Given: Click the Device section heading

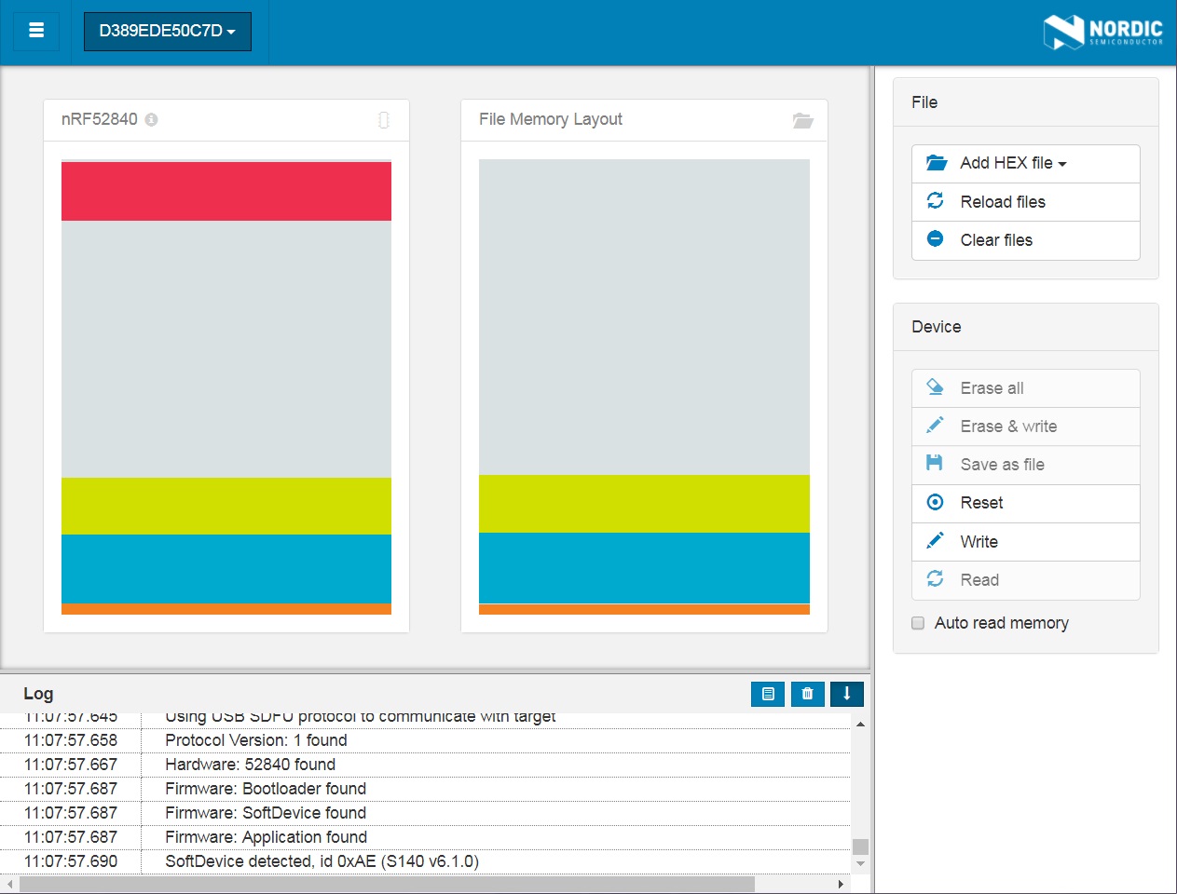Looking at the screenshot, I should [x=937, y=327].
